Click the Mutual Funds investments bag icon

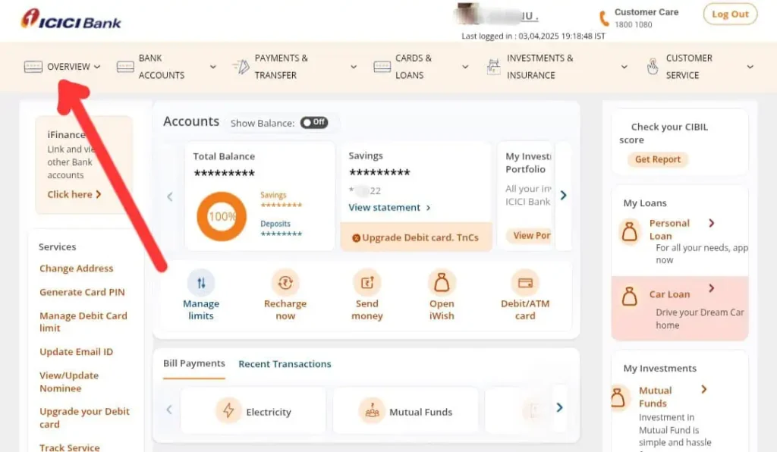click(x=618, y=397)
